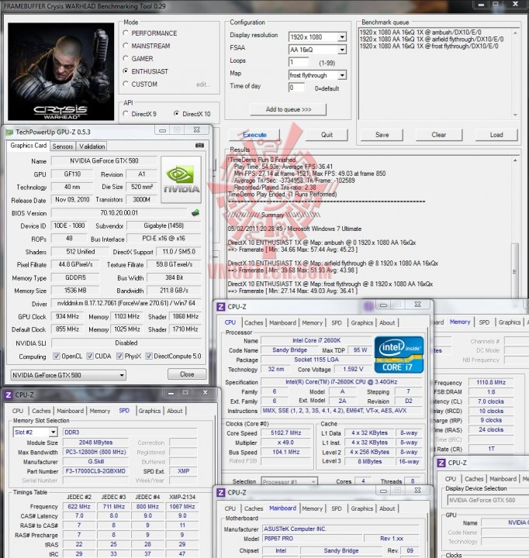Toggle the OpenCL computing checkbox
This screenshot has width=529, height=558.
(57, 356)
